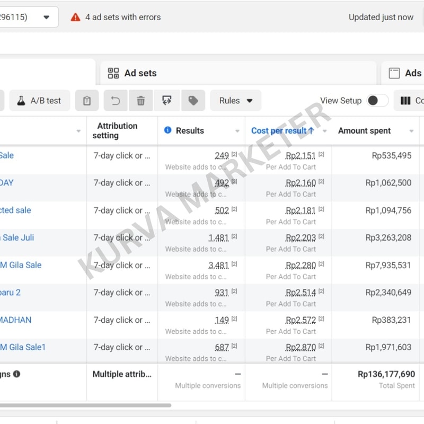Open the campaign link ending 'cted sale'
Image resolution: width=424 pixels, height=424 pixels.
(x=15, y=210)
